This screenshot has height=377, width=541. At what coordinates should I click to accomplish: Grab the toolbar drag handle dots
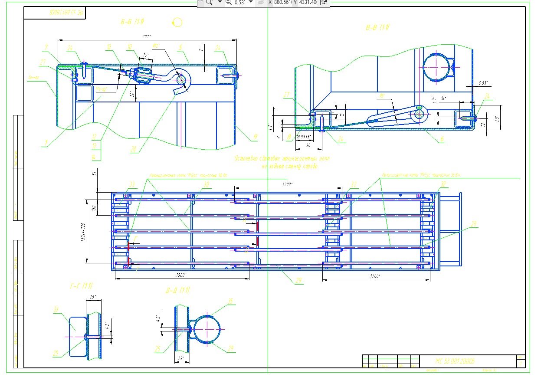point(200,2)
